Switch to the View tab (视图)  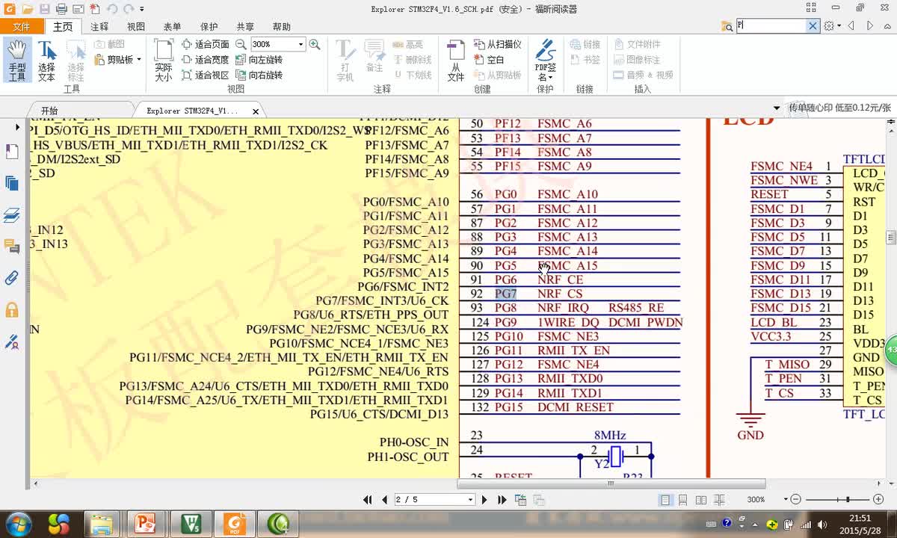pos(136,26)
